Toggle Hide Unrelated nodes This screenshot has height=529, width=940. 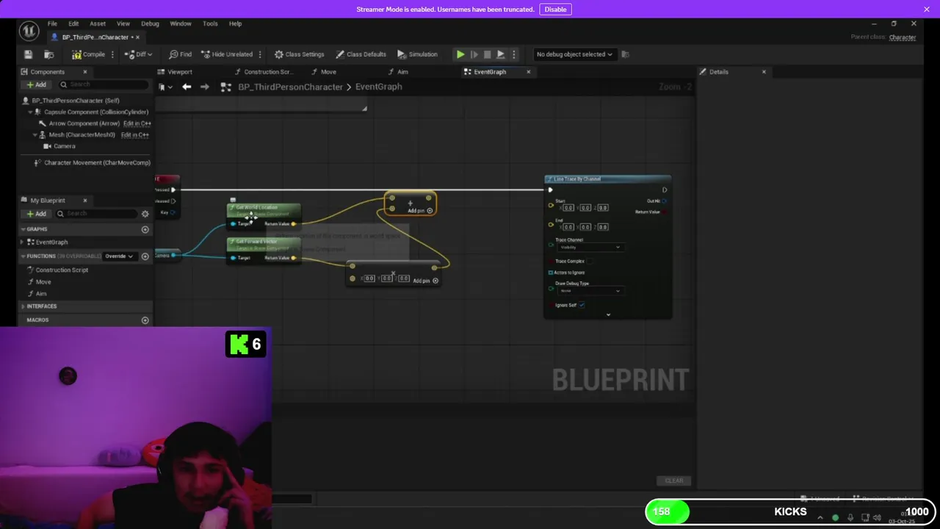[226, 54]
